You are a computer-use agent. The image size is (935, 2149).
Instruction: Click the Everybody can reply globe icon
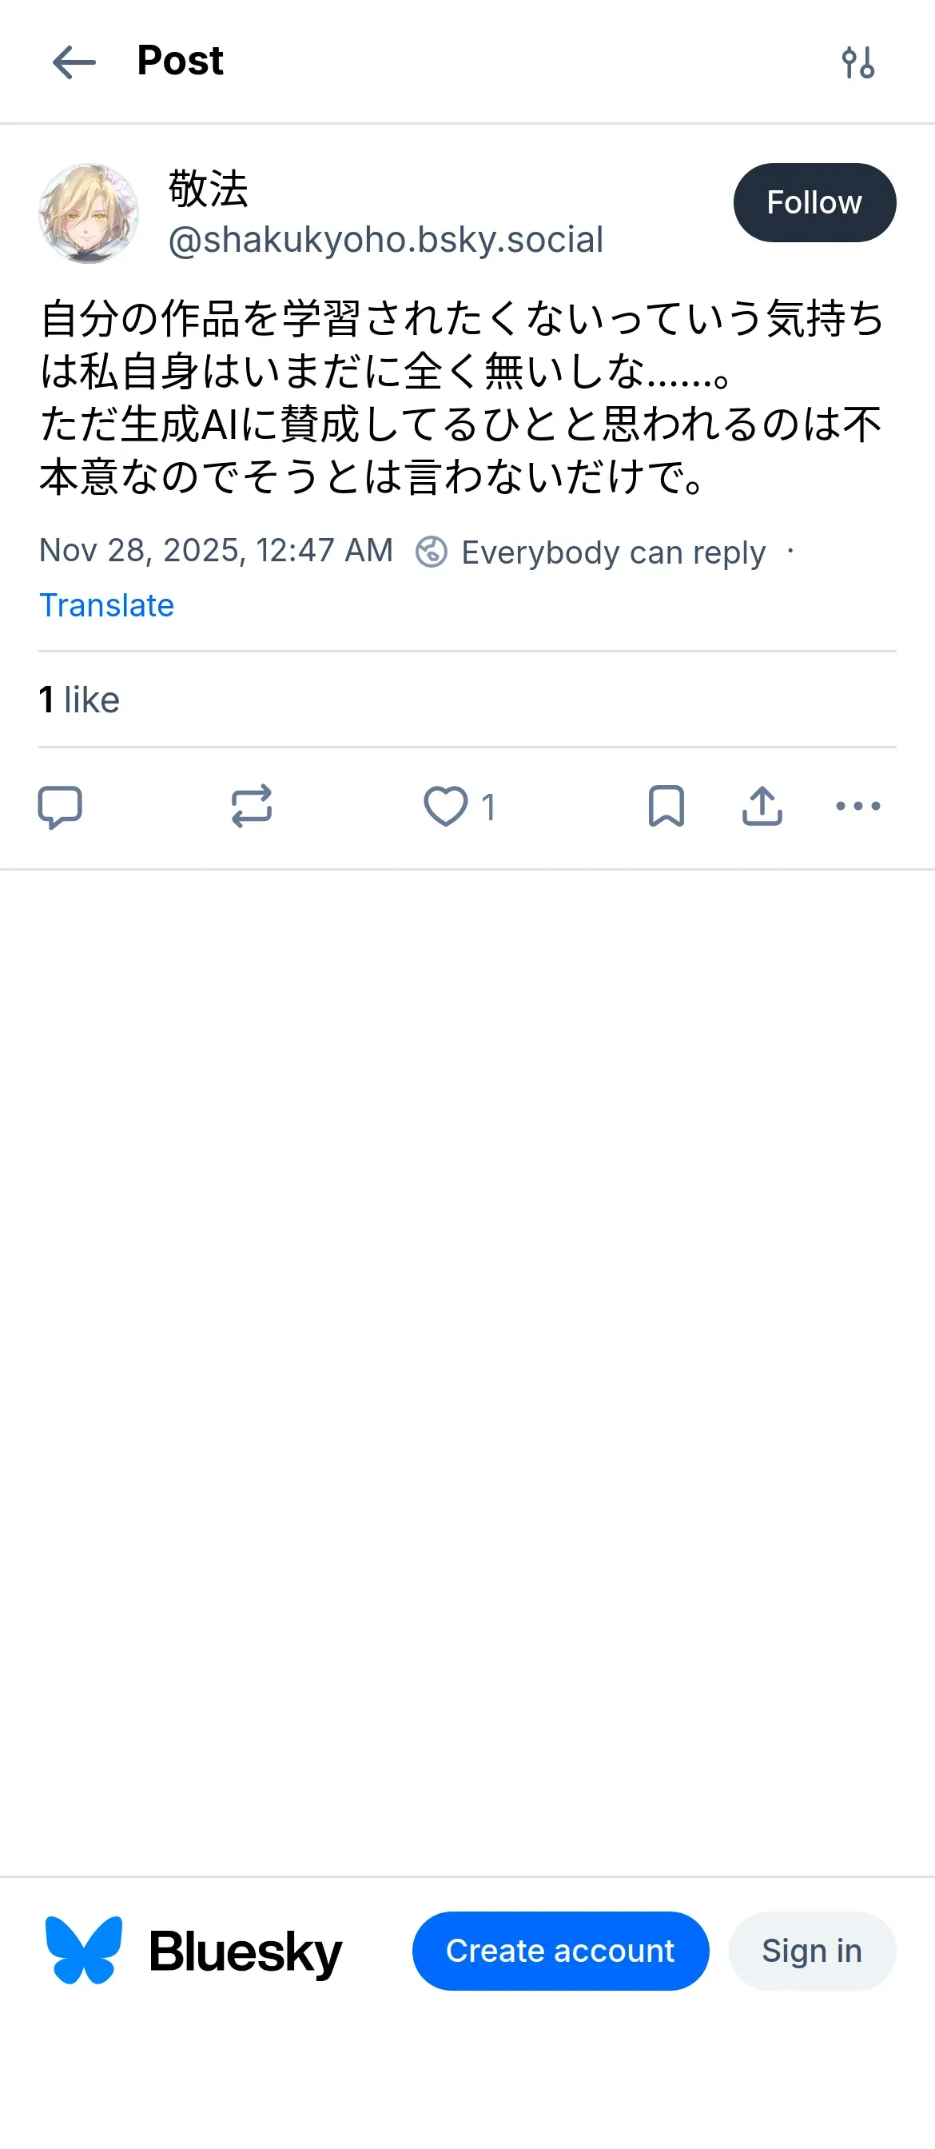coord(432,552)
